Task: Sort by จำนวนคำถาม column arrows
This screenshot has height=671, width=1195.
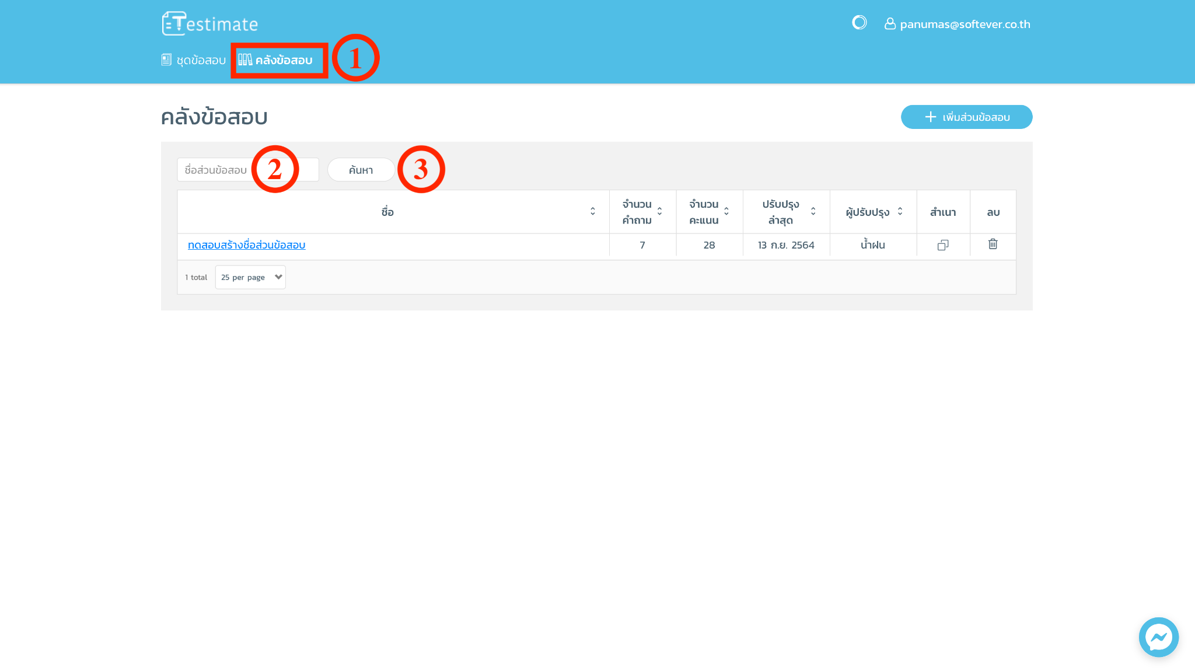Action: point(659,211)
